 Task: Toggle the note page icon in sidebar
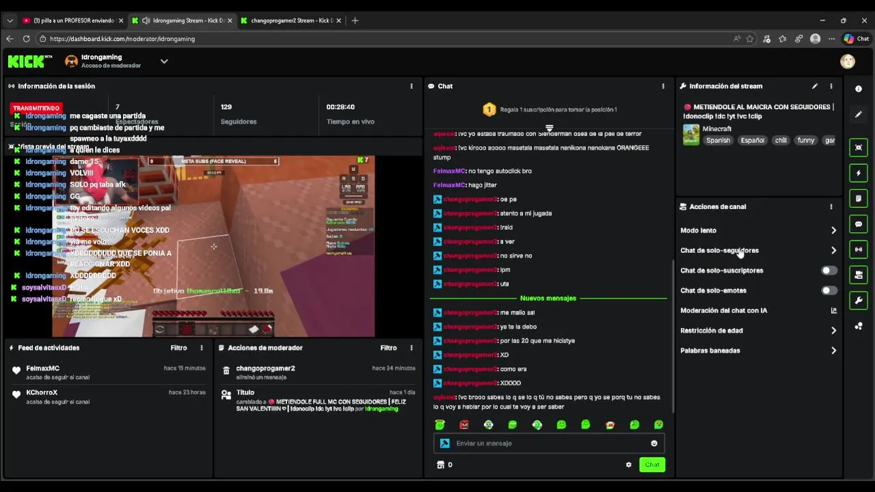(859, 198)
